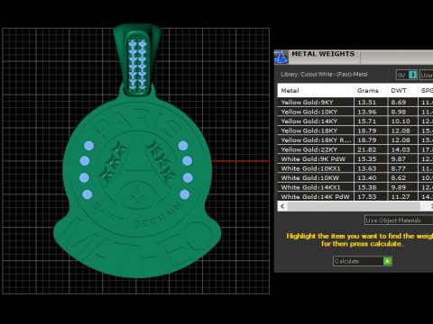Screen dimensions: 433x324
Task: Click the 10.10 DWT value
Action: click(x=401, y=121)
